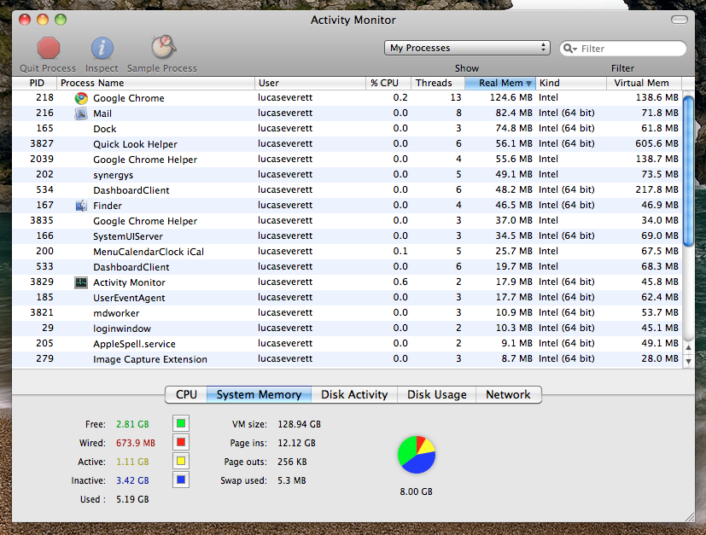Sort by the PID column header
The height and width of the screenshot is (535, 706).
(x=35, y=83)
